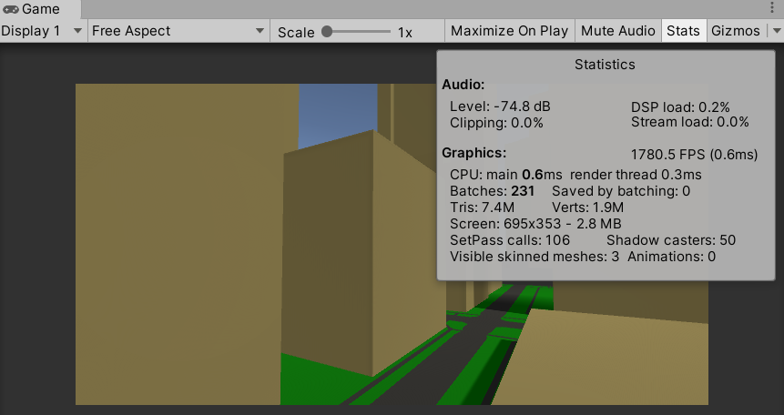Click the DSP load: 0.2% reading
The height and width of the screenshot is (415, 784).
coord(680,107)
